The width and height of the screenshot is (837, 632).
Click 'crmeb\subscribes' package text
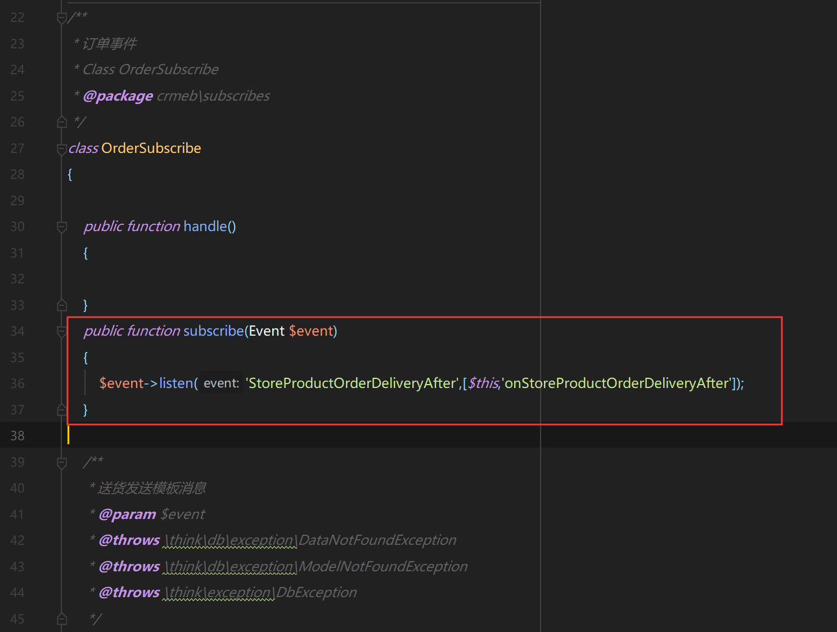[213, 96]
